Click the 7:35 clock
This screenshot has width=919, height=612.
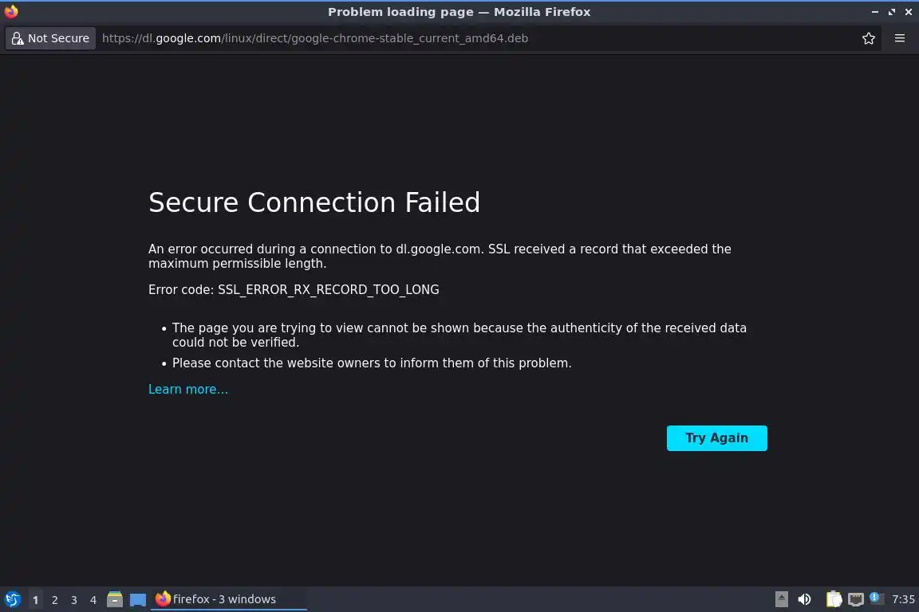[904, 599]
